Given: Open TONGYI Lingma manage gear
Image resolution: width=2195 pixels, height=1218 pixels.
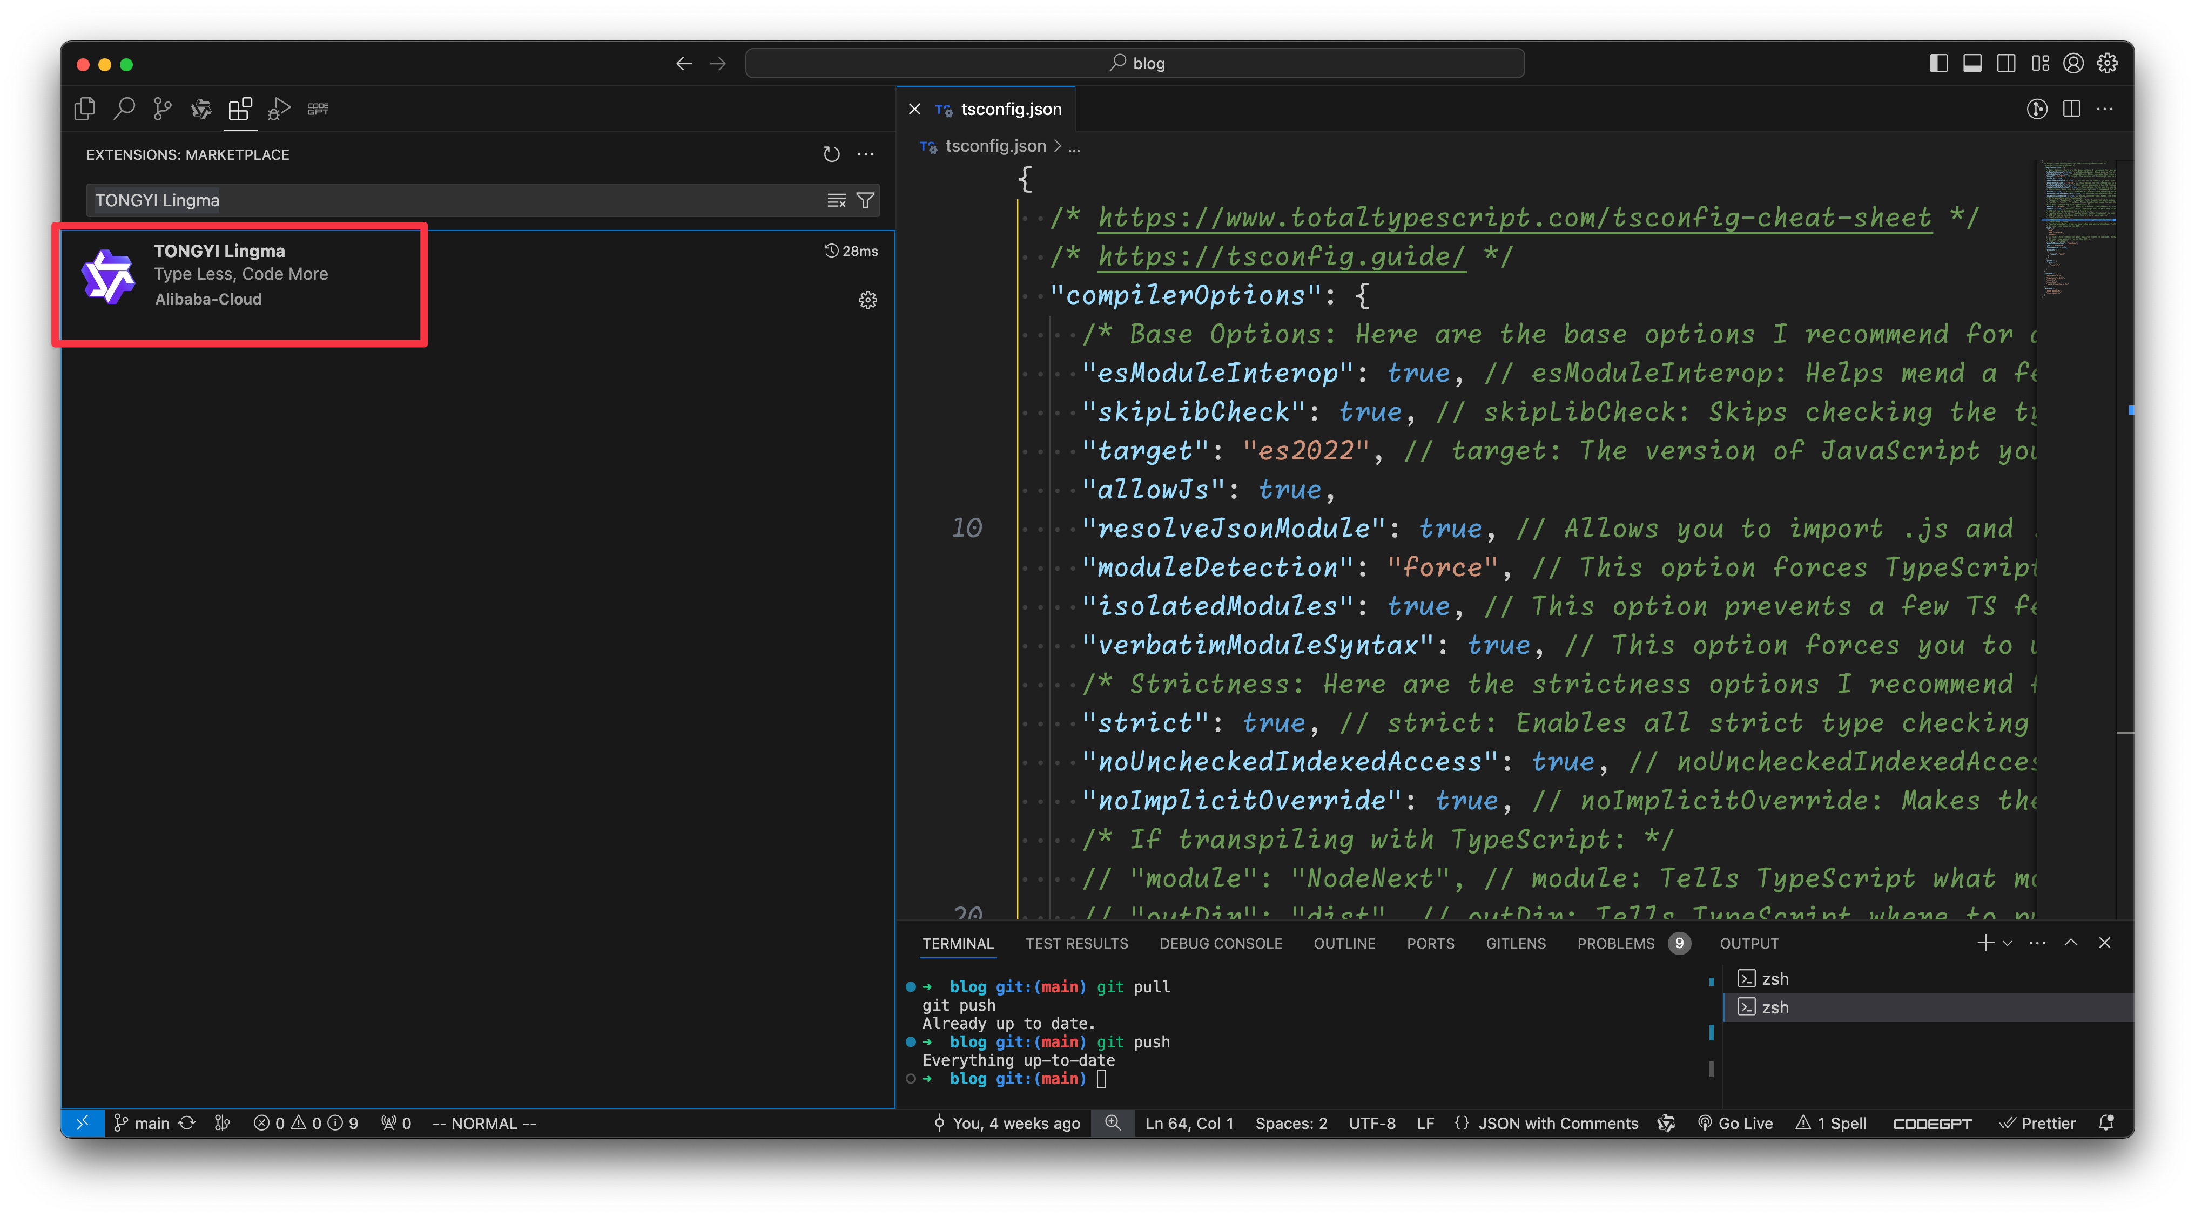Looking at the screenshot, I should click(x=867, y=301).
